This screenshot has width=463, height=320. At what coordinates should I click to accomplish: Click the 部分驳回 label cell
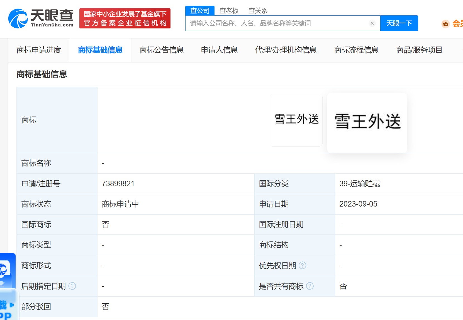coord(57,307)
